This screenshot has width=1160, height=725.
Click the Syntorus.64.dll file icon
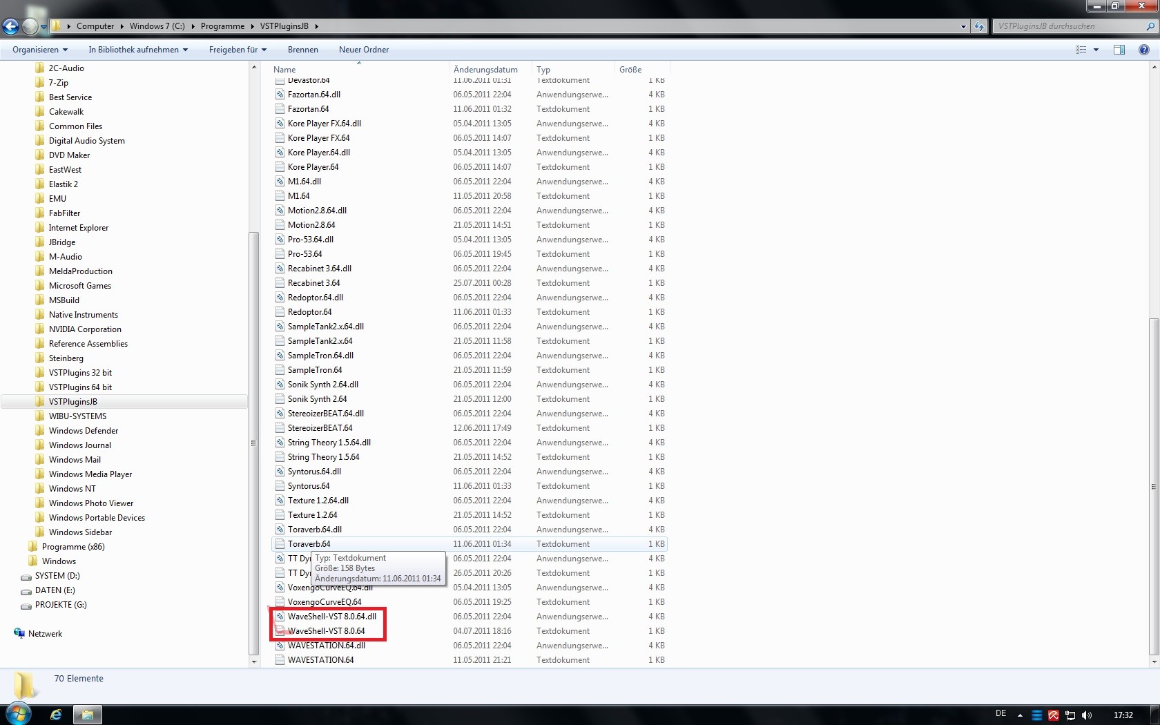tap(280, 472)
